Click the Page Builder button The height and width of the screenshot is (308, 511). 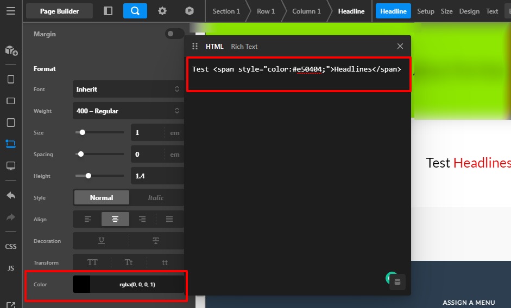coord(59,11)
